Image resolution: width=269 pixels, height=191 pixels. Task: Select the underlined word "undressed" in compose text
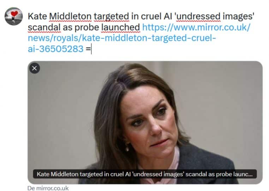pyautogui.click(x=198, y=17)
